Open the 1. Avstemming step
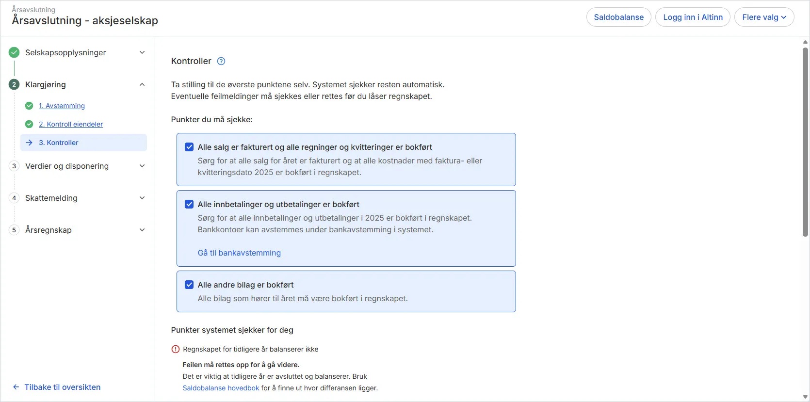The width and height of the screenshot is (810, 402). 62,106
